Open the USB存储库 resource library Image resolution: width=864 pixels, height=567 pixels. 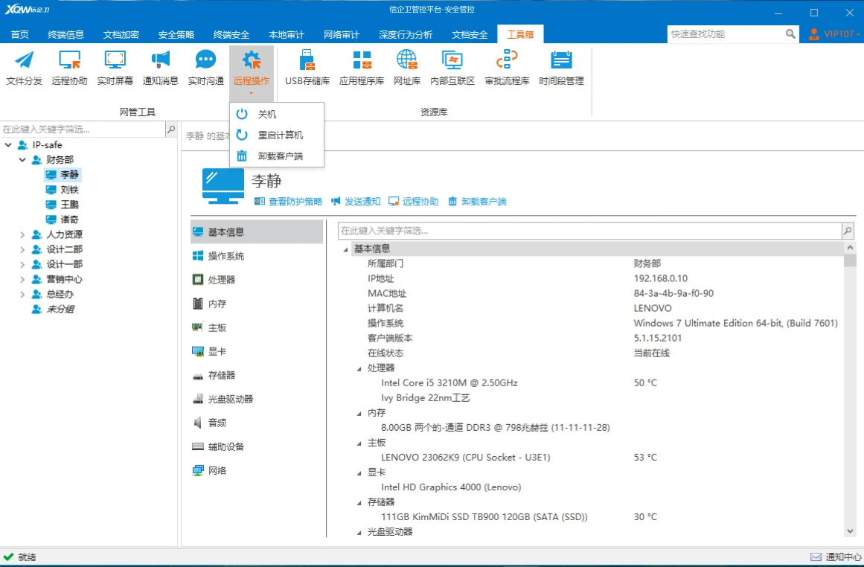[x=307, y=68]
